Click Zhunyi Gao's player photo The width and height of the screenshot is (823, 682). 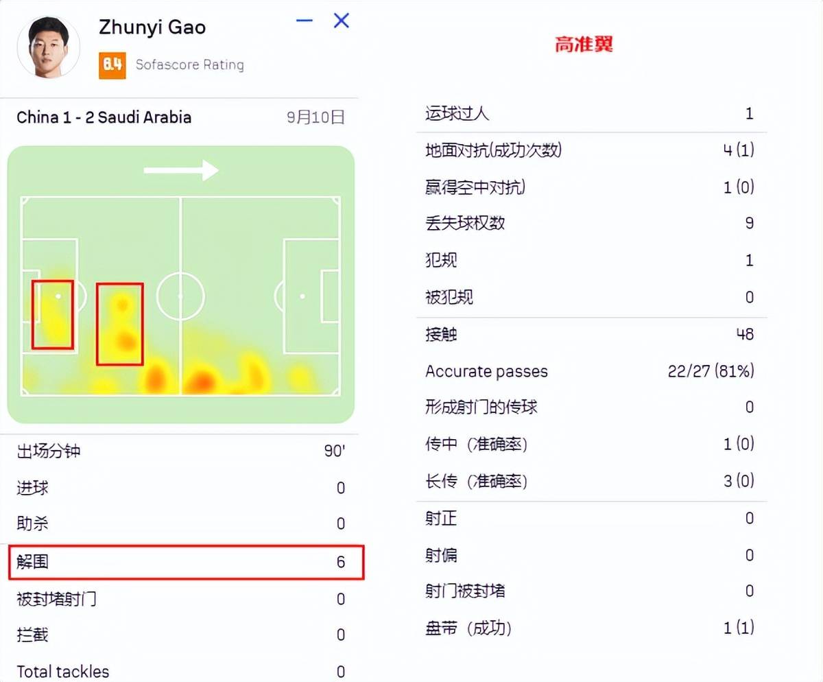coord(49,47)
